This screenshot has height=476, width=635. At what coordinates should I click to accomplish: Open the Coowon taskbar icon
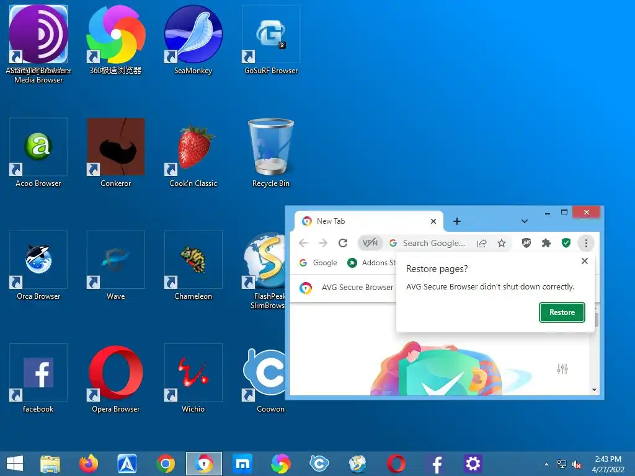pos(319,464)
